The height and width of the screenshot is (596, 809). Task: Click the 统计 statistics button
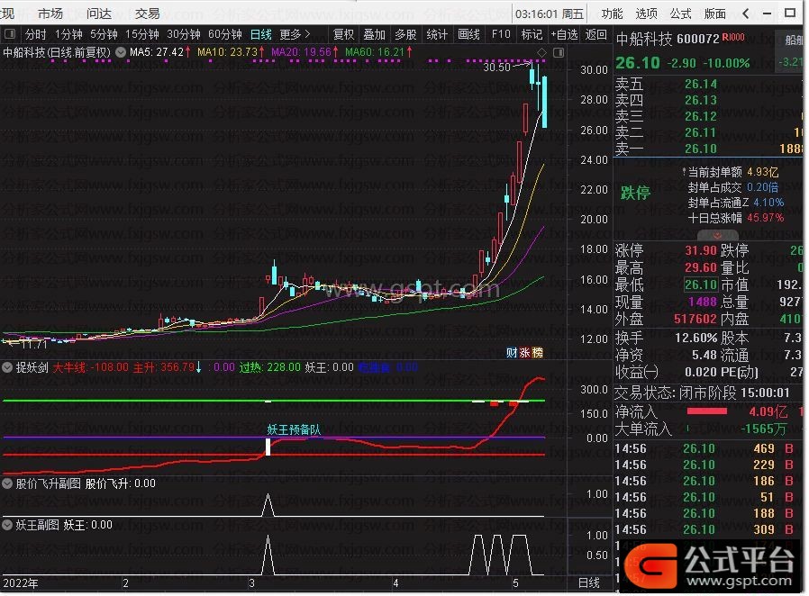[437, 34]
